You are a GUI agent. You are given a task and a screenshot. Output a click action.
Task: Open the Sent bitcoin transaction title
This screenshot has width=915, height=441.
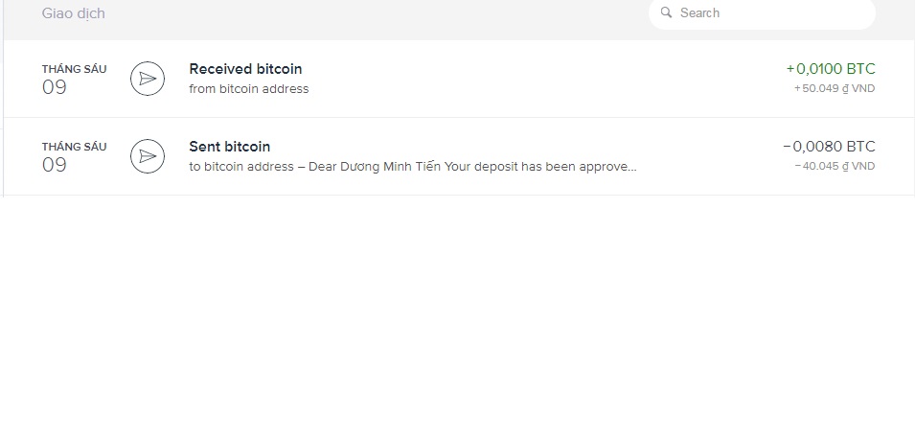[x=230, y=147]
